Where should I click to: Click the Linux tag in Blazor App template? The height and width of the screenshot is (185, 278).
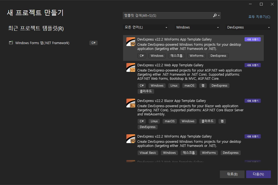click(x=154, y=121)
